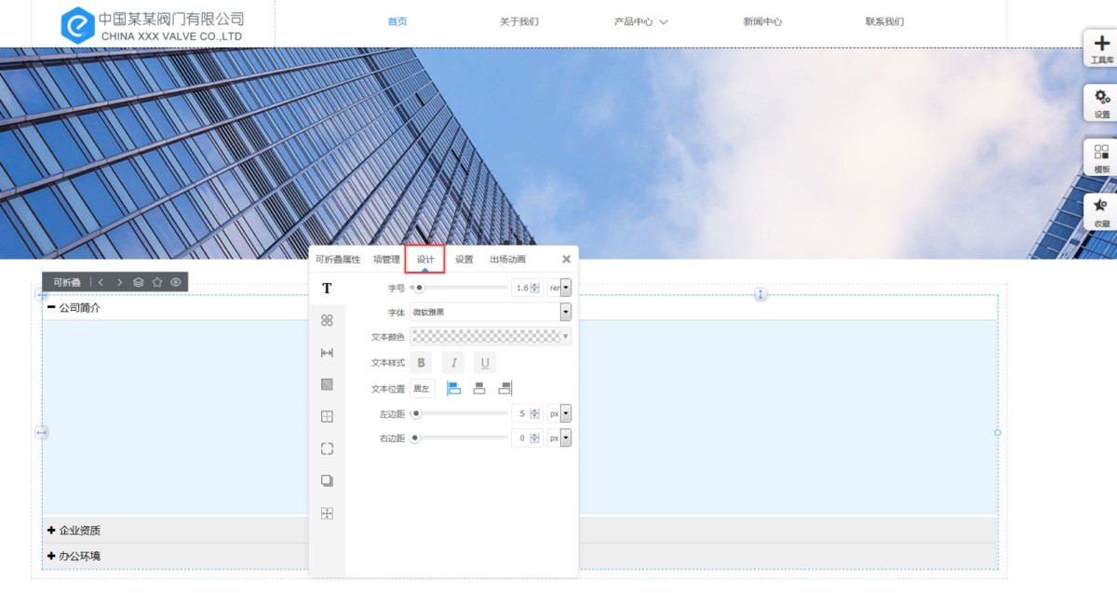
Task: Click the star icon in 可折叠 toolbar
Action: pyautogui.click(x=156, y=282)
